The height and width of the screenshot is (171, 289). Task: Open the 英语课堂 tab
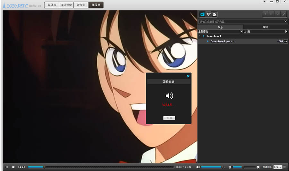pos(66,5)
